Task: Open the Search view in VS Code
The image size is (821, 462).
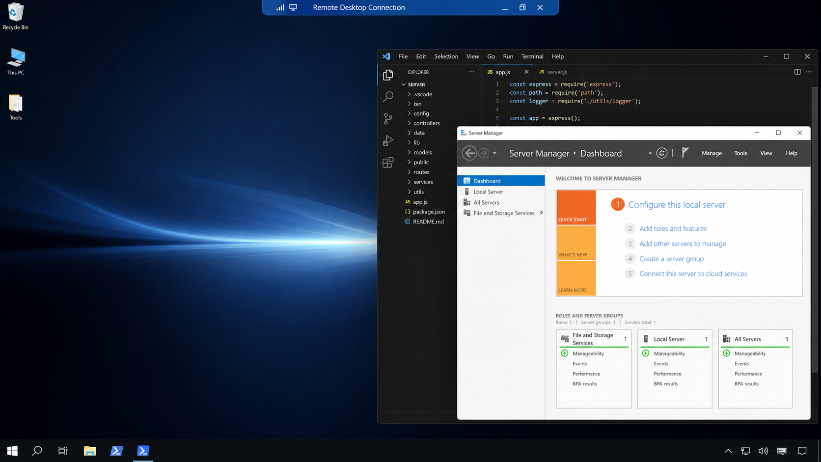Action: [388, 96]
